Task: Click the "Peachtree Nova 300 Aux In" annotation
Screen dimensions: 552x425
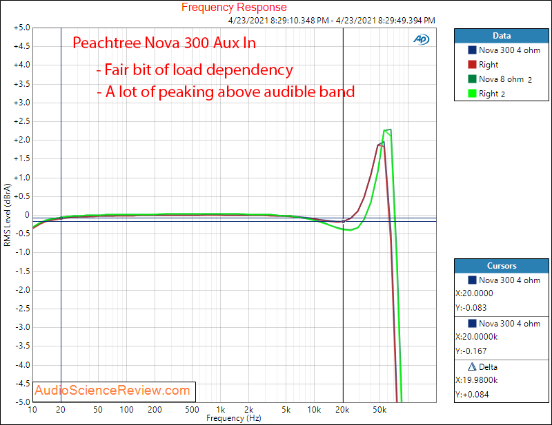Action: tap(164, 43)
